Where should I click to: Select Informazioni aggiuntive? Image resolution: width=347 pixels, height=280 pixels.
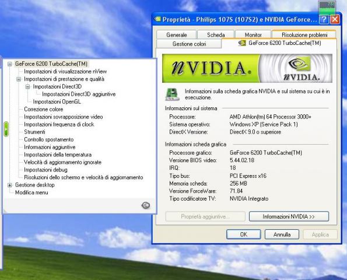click(50, 147)
